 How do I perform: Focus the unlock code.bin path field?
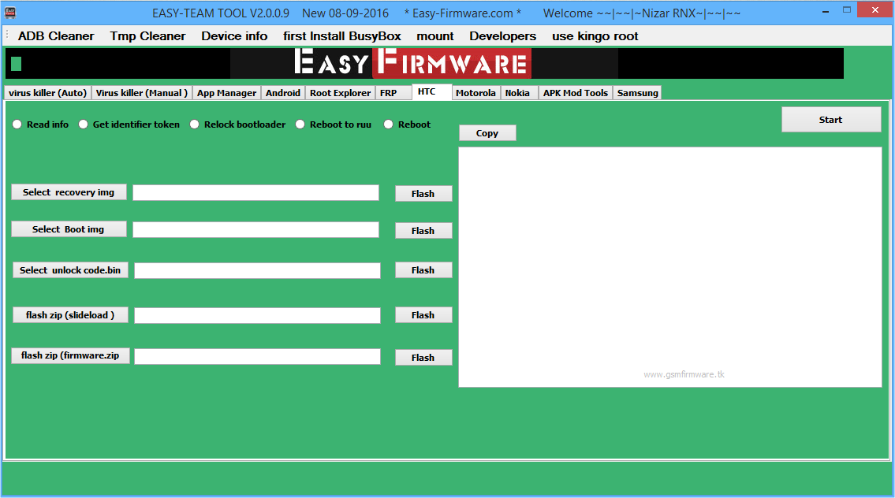pyautogui.click(x=257, y=271)
